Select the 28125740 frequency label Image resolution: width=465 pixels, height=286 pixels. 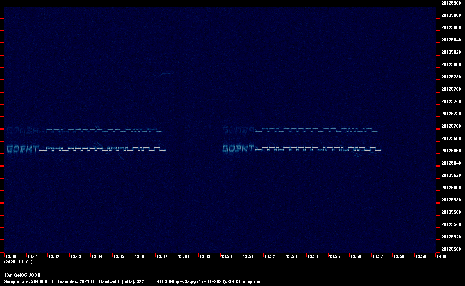click(451, 101)
